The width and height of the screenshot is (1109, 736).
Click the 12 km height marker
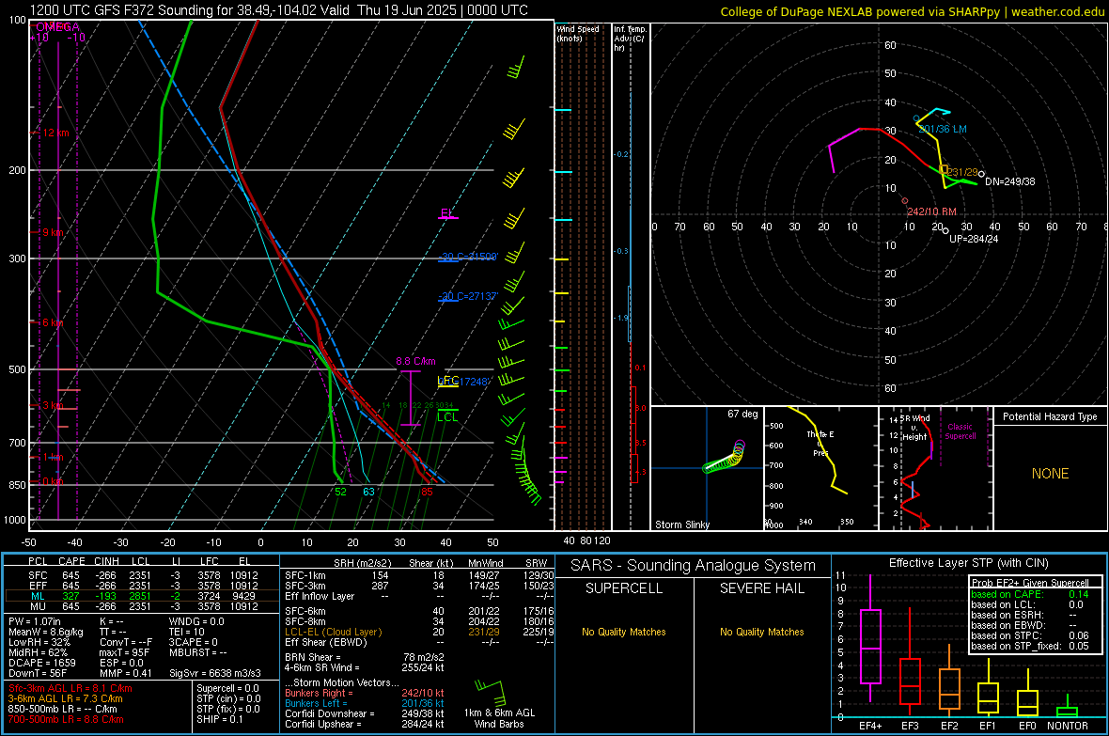coord(55,133)
